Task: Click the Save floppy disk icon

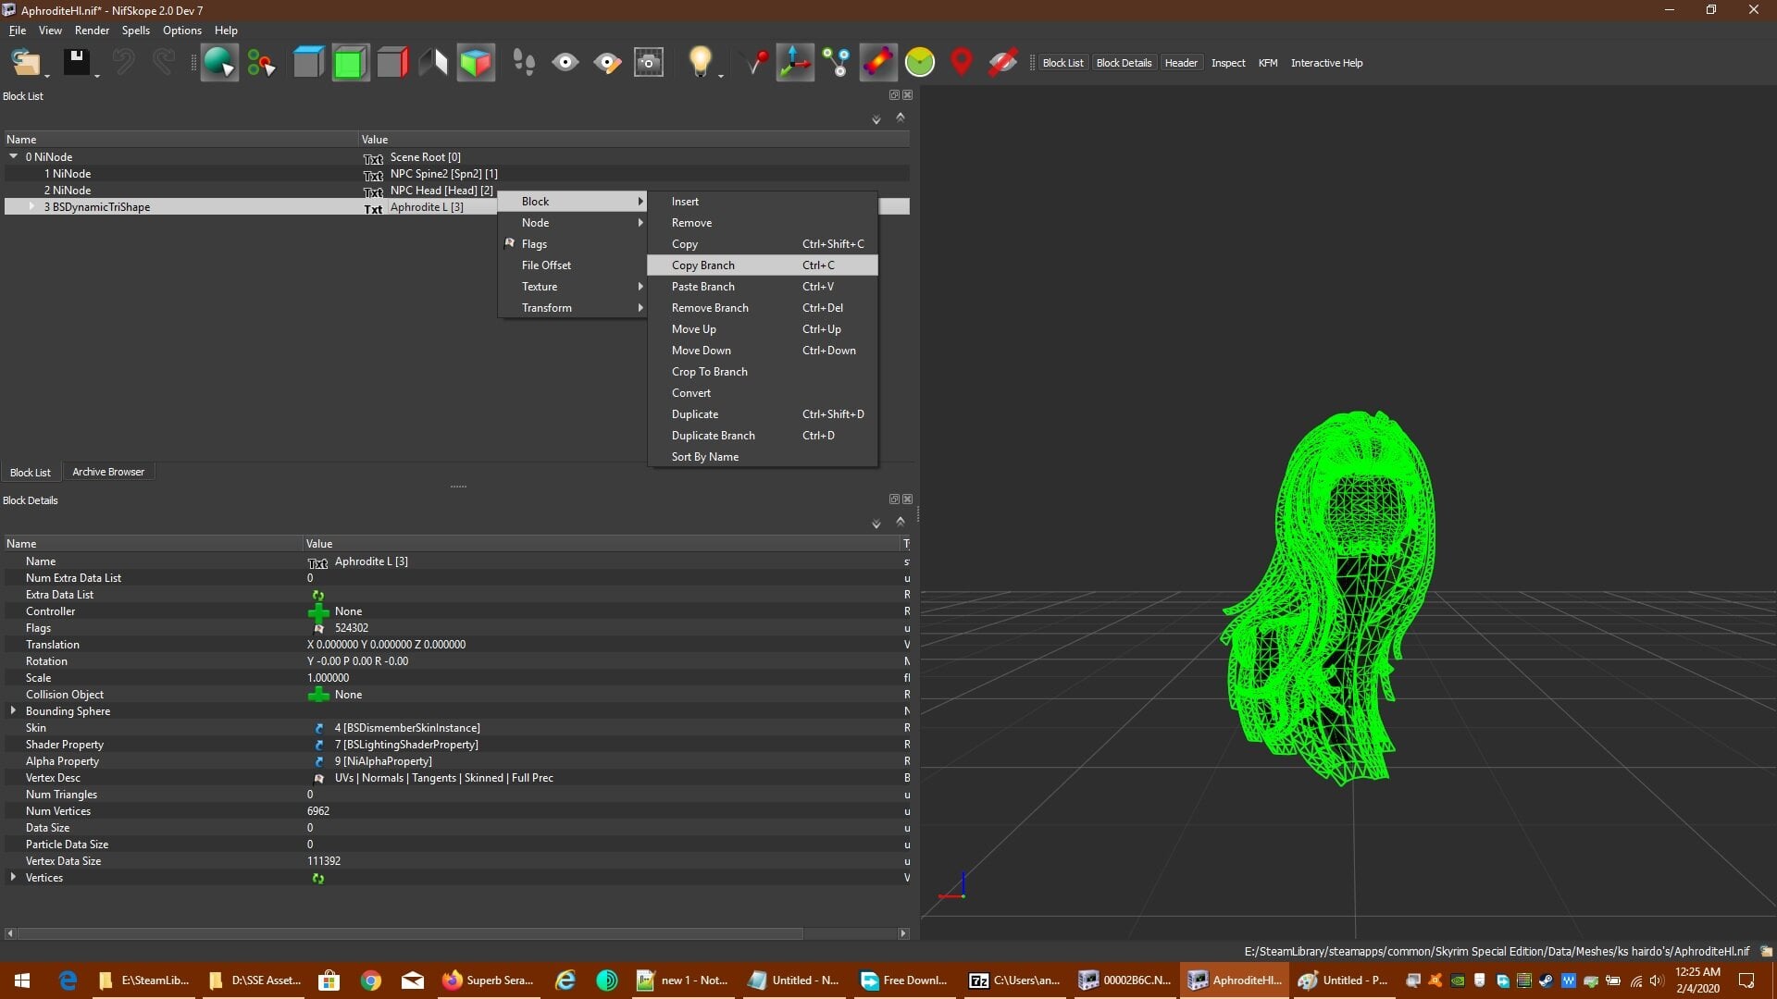Action: click(76, 63)
